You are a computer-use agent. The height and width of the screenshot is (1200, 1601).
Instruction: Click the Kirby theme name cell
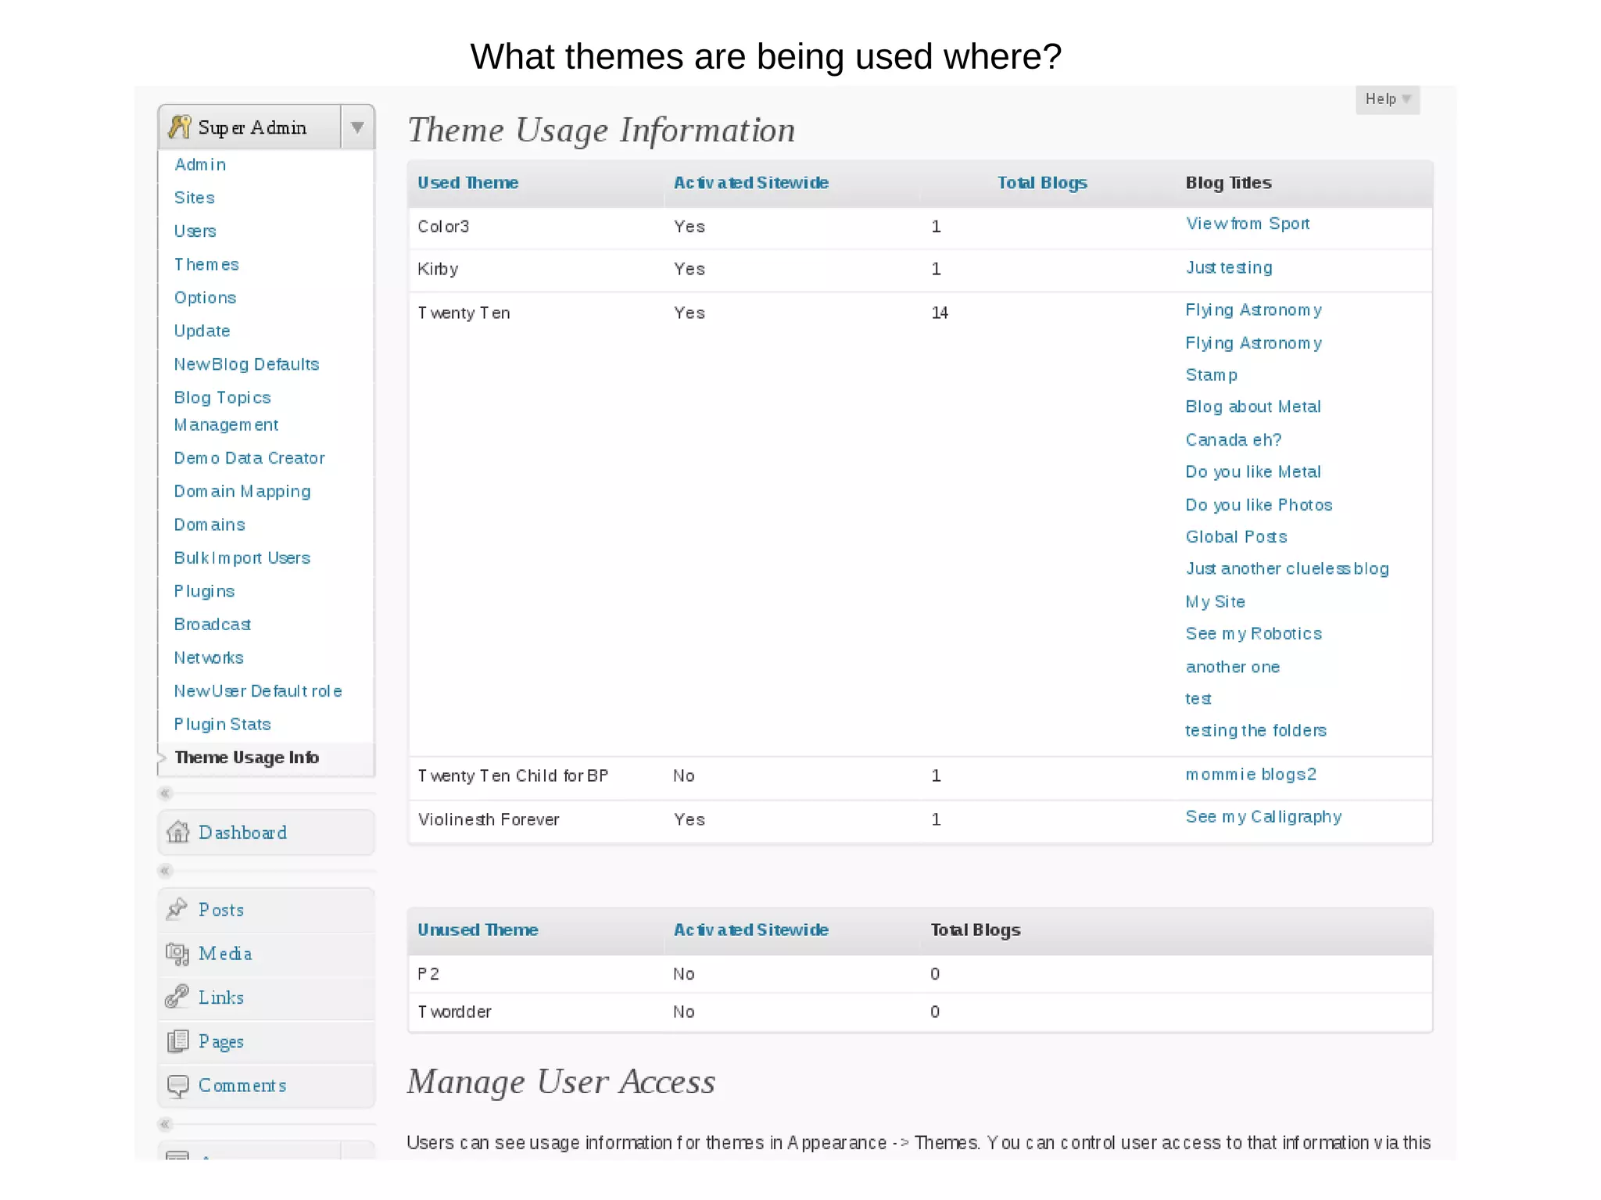pyautogui.click(x=438, y=270)
